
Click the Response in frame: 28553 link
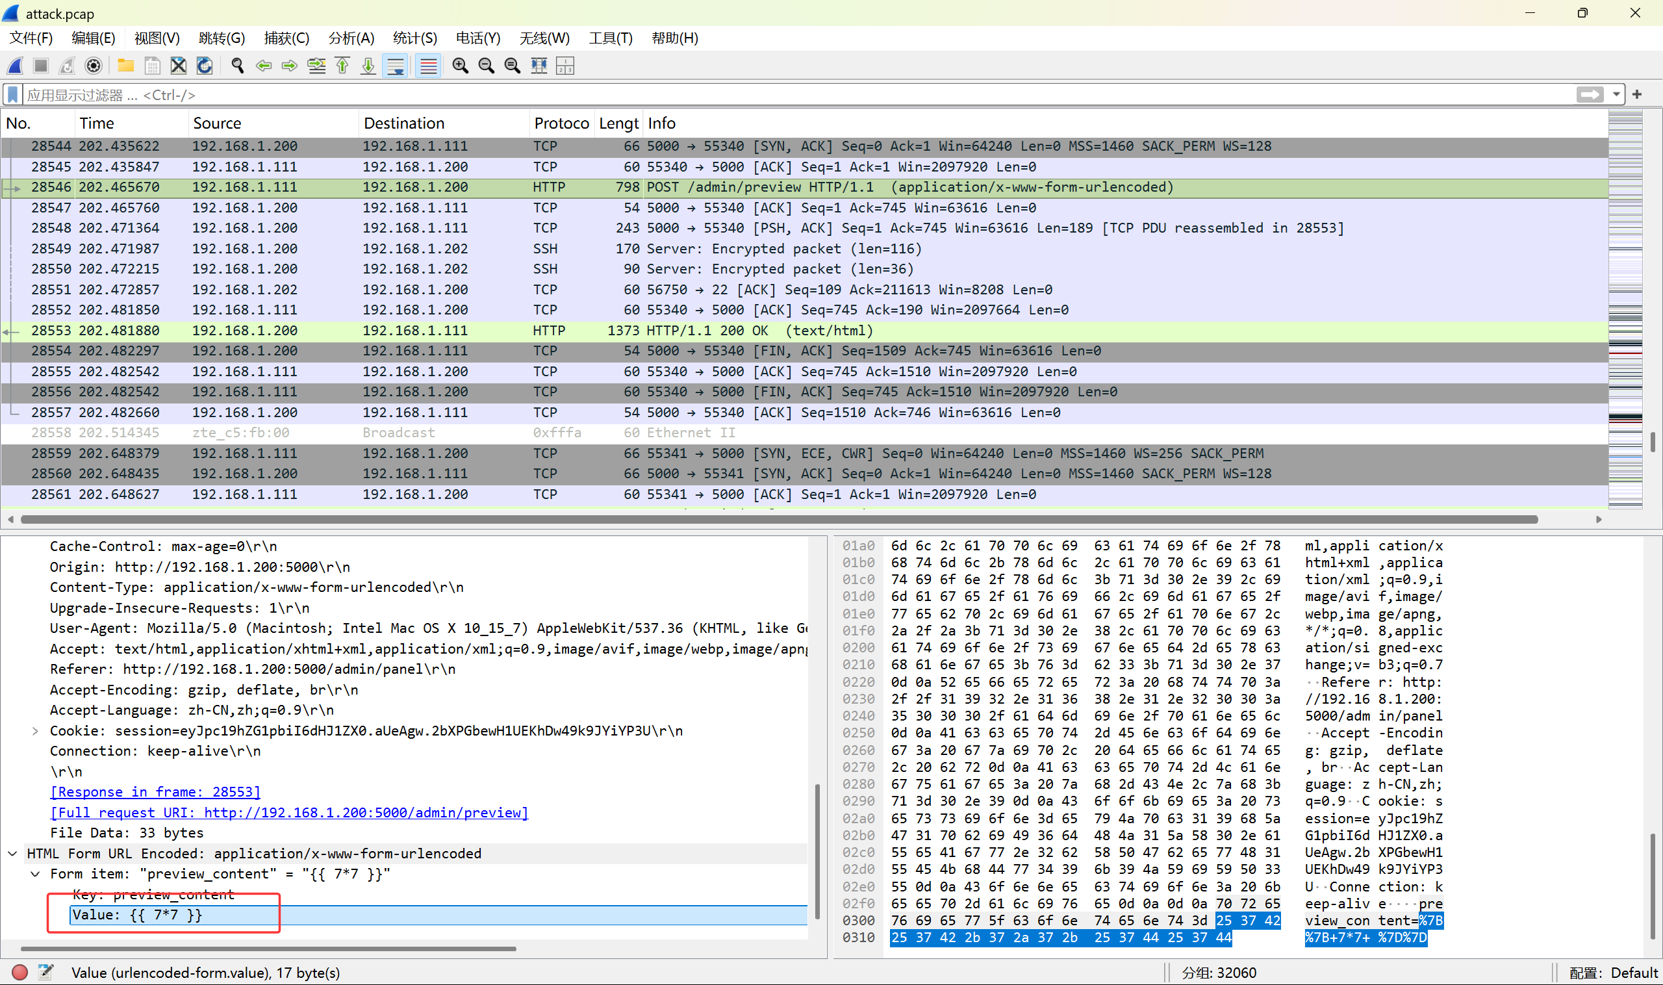click(155, 792)
